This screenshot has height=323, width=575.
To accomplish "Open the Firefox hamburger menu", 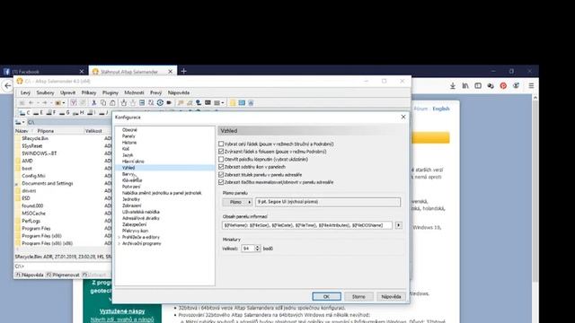I will pyautogui.click(x=531, y=86).
